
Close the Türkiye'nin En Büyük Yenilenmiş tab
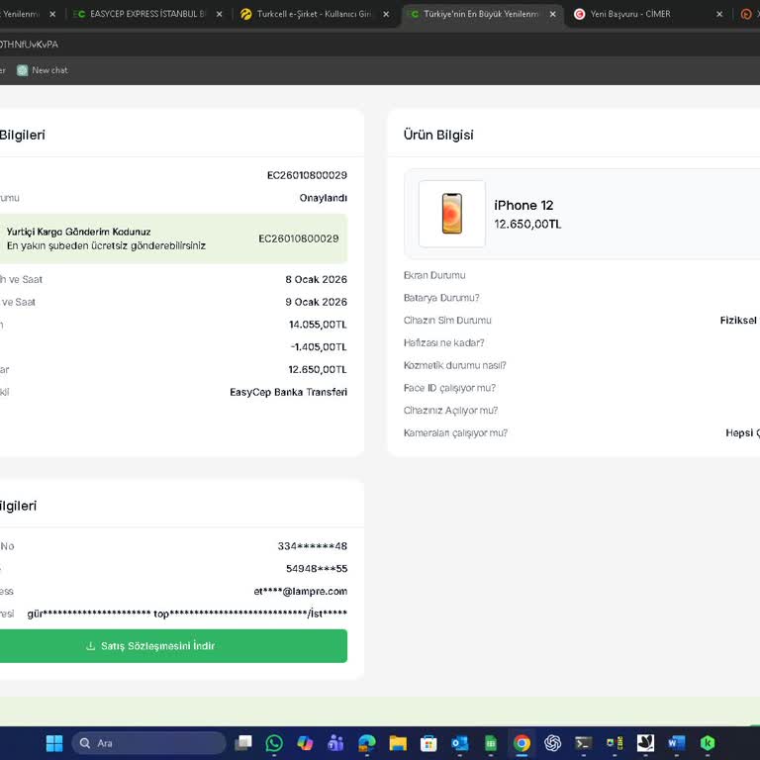(x=553, y=15)
